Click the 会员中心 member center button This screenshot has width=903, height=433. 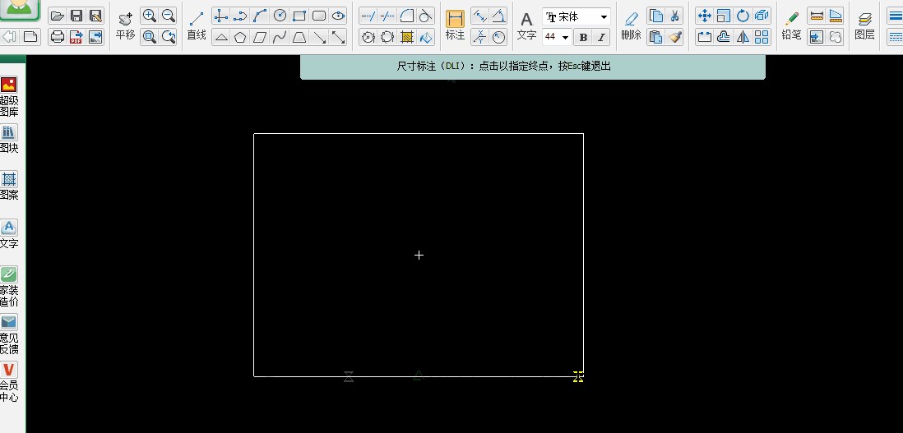click(x=9, y=382)
